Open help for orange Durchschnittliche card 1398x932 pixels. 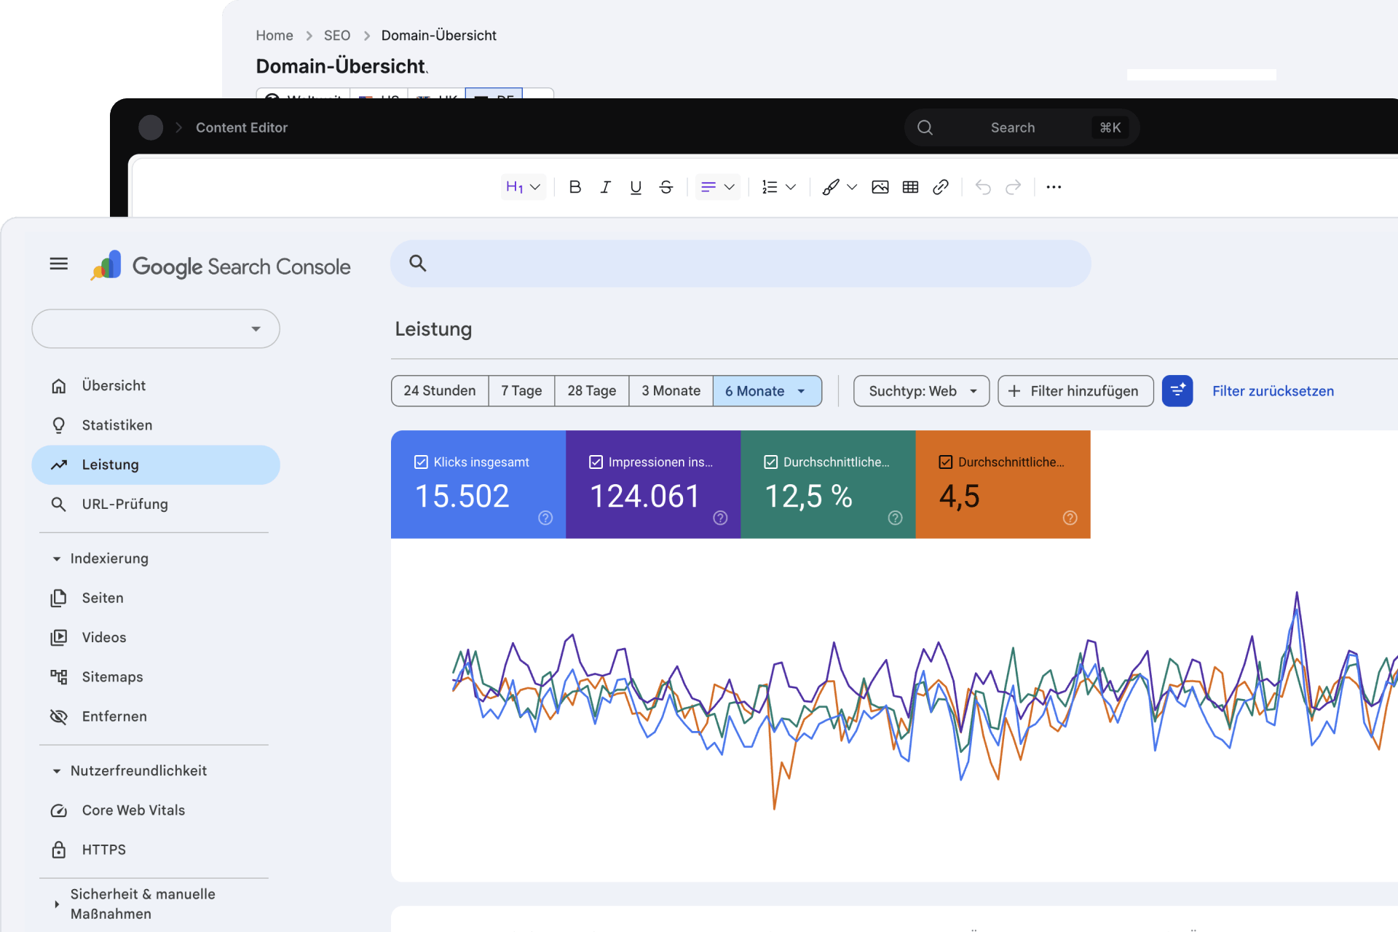pyautogui.click(x=1070, y=518)
